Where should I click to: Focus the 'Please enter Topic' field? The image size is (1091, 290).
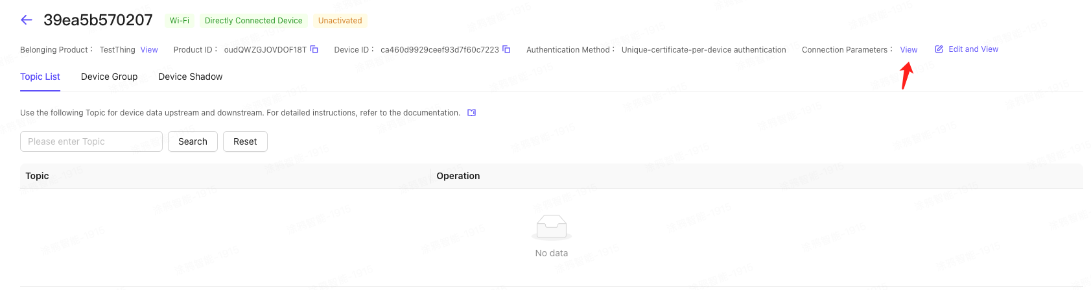tap(91, 141)
